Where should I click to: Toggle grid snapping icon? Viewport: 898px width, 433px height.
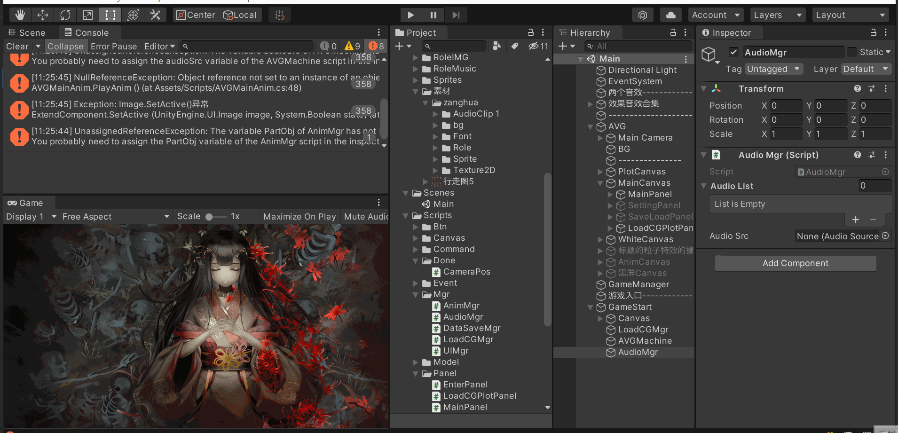280,15
